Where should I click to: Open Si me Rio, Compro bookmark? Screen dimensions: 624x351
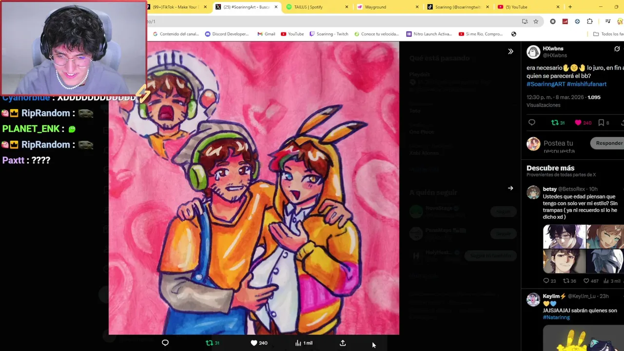pyautogui.click(x=481, y=34)
